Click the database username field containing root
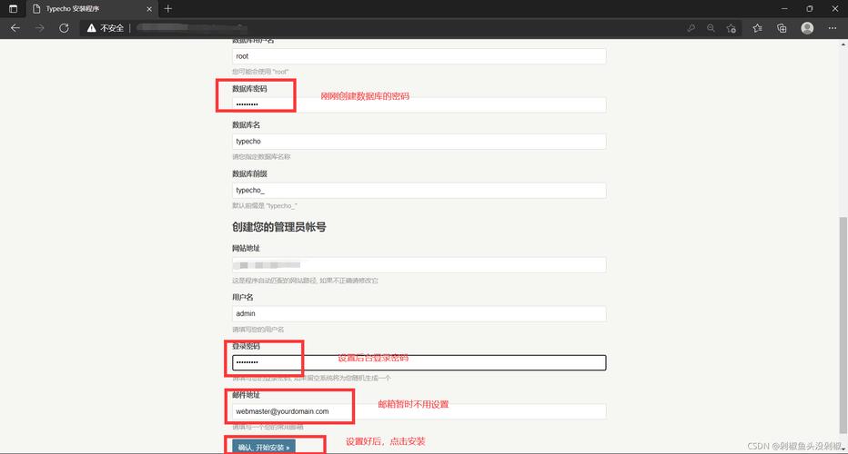The image size is (848, 454). pyautogui.click(x=419, y=56)
